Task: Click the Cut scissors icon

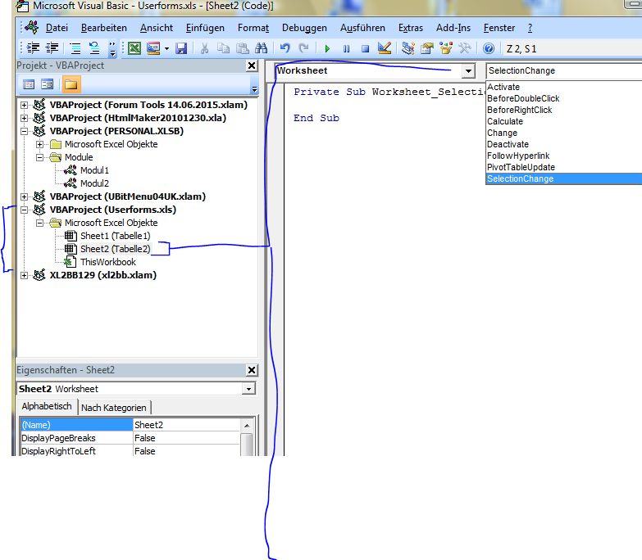Action: (x=204, y=48)
